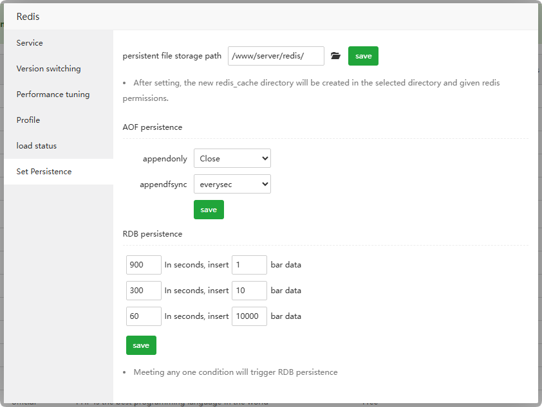
Task: Click the insert count field showing 1
Action: [249, 265]
